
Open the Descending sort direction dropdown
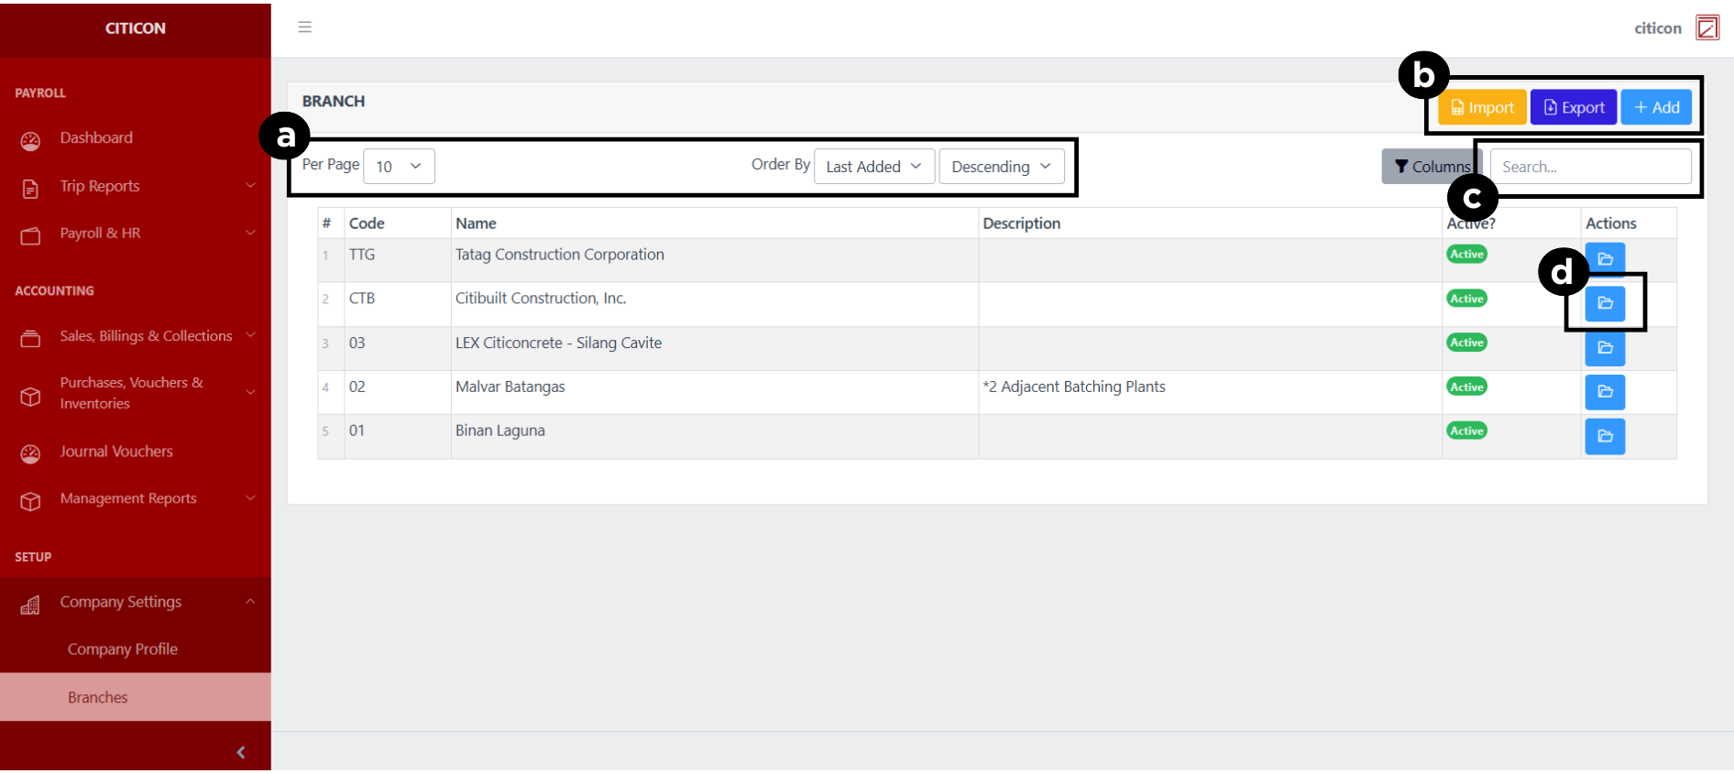pos(1001,167)
